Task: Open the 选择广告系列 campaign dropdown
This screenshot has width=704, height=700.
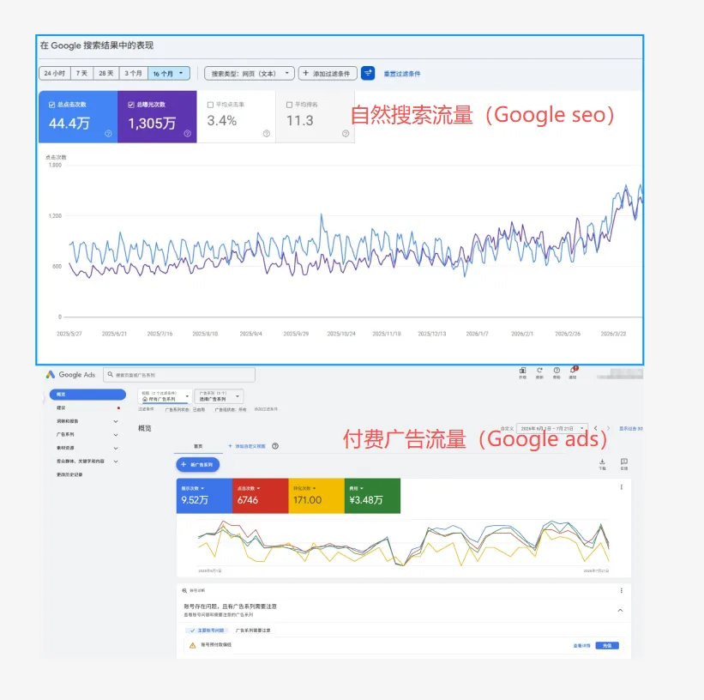Action: click(220, 395)
